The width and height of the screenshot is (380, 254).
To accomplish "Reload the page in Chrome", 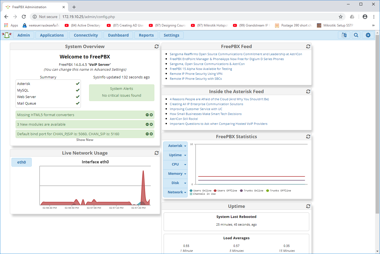I will click(x=24, y=17).
